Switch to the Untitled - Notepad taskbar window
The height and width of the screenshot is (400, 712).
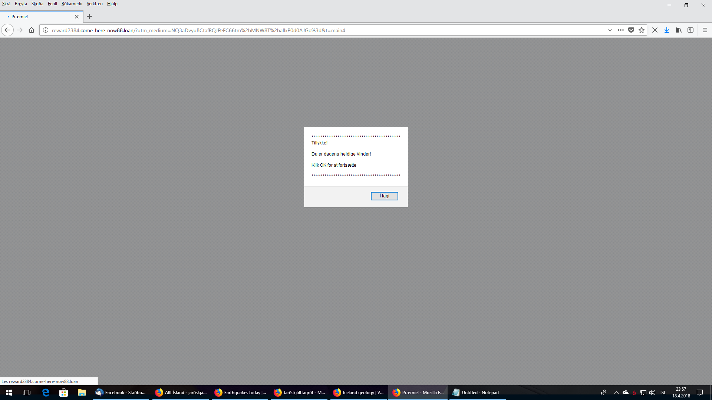pyautogui.click(x=477, y=393)
